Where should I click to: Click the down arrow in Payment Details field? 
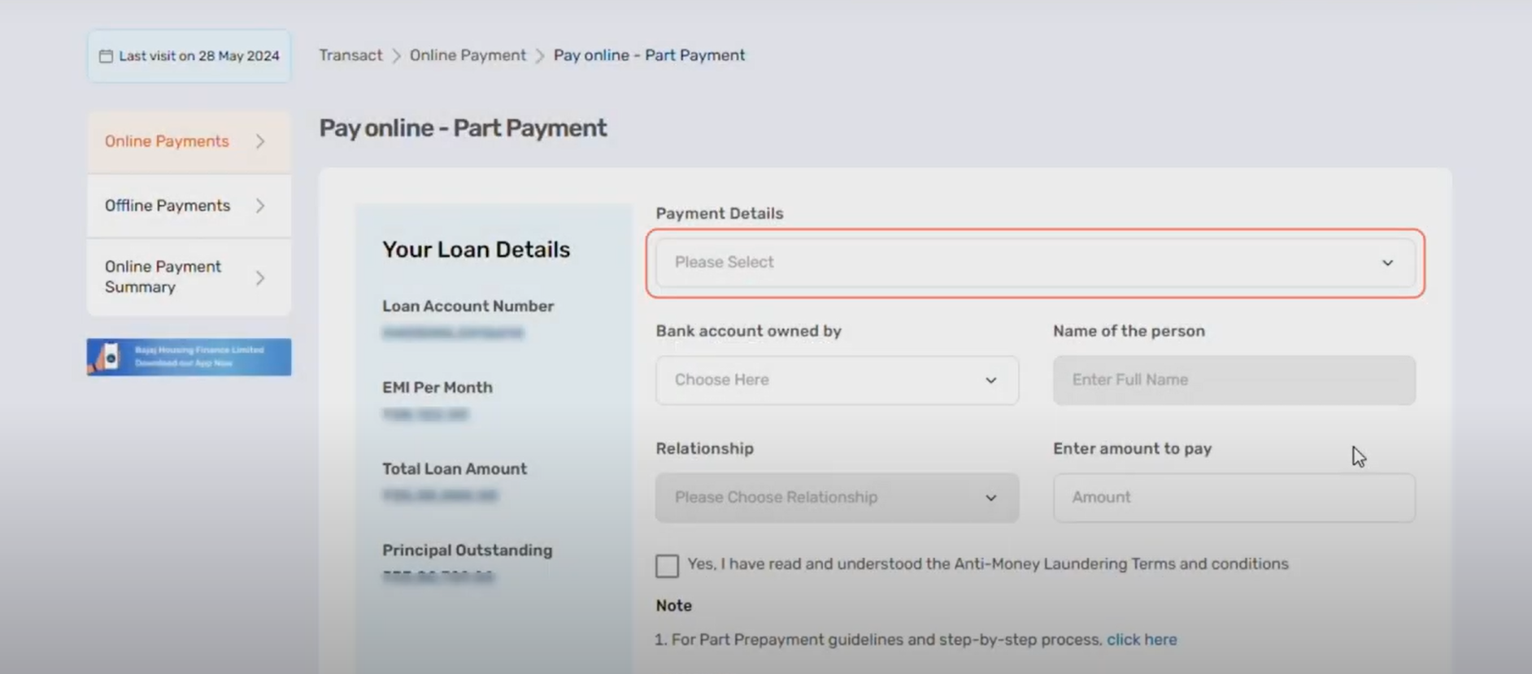pyautogui.click(x=1387, y=263)
